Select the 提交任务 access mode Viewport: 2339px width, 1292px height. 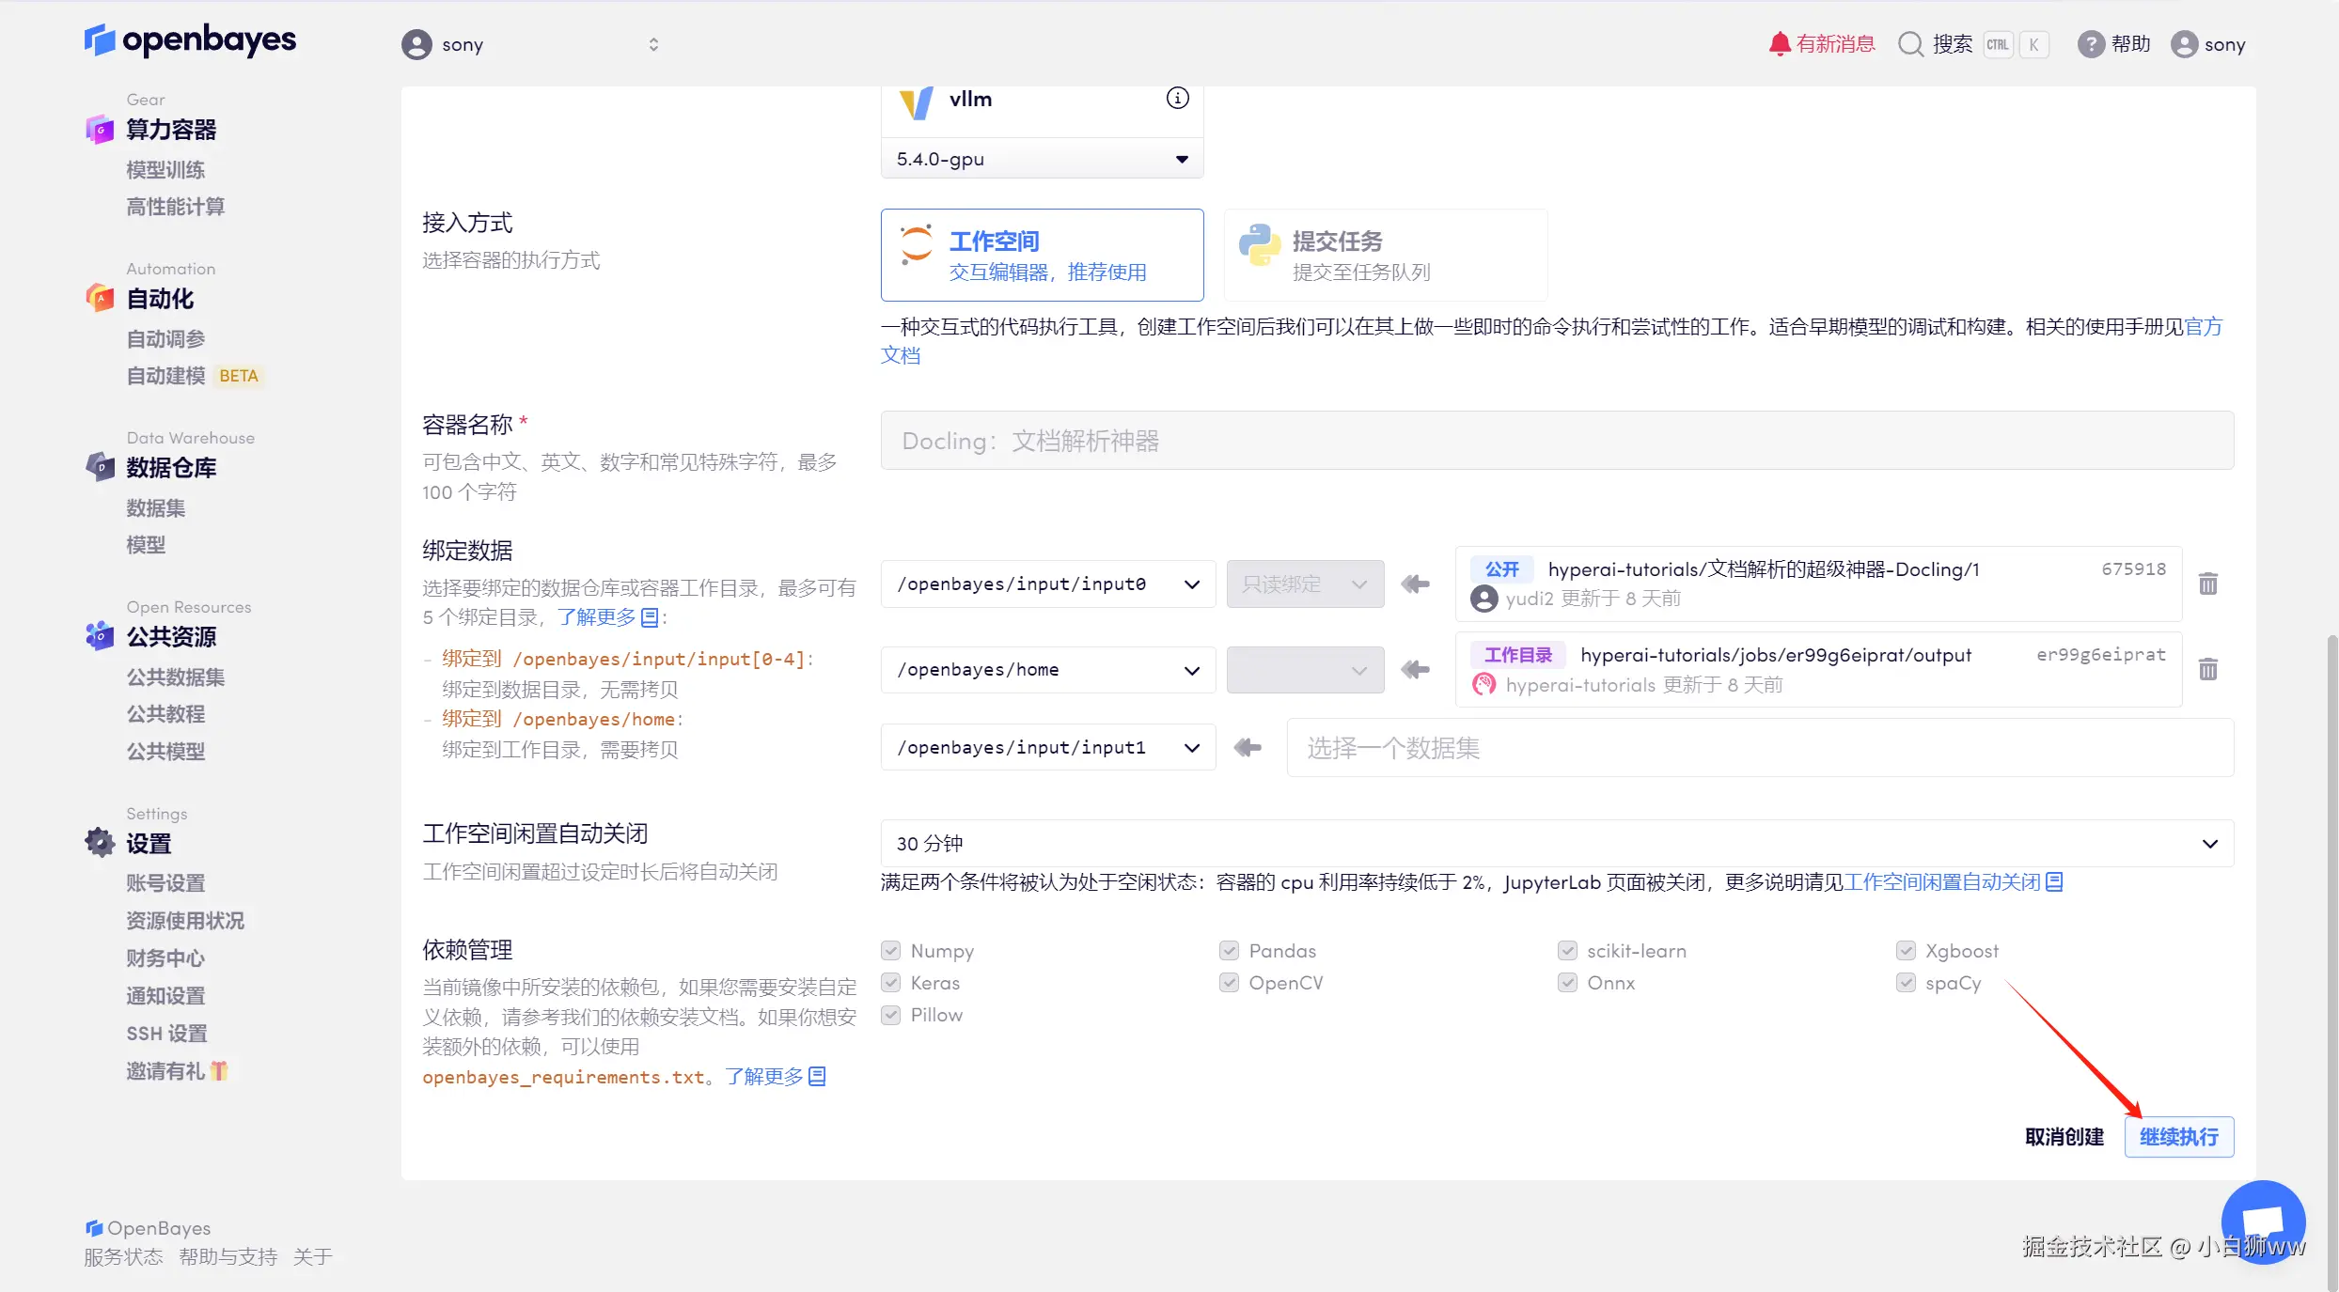[1385, 256]
